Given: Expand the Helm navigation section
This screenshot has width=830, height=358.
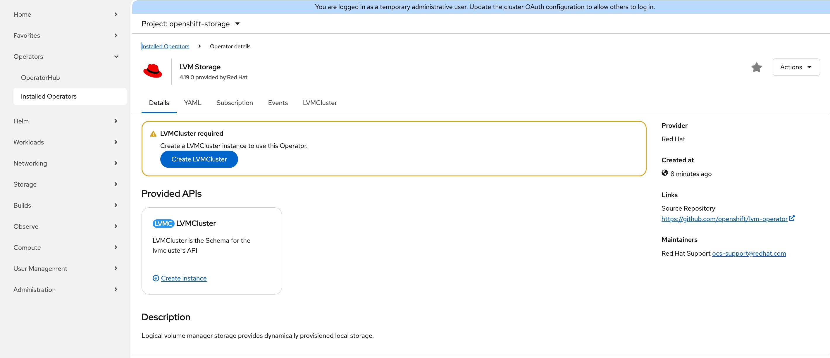Looking at the screenshot, I should click(x=66, y=121).
